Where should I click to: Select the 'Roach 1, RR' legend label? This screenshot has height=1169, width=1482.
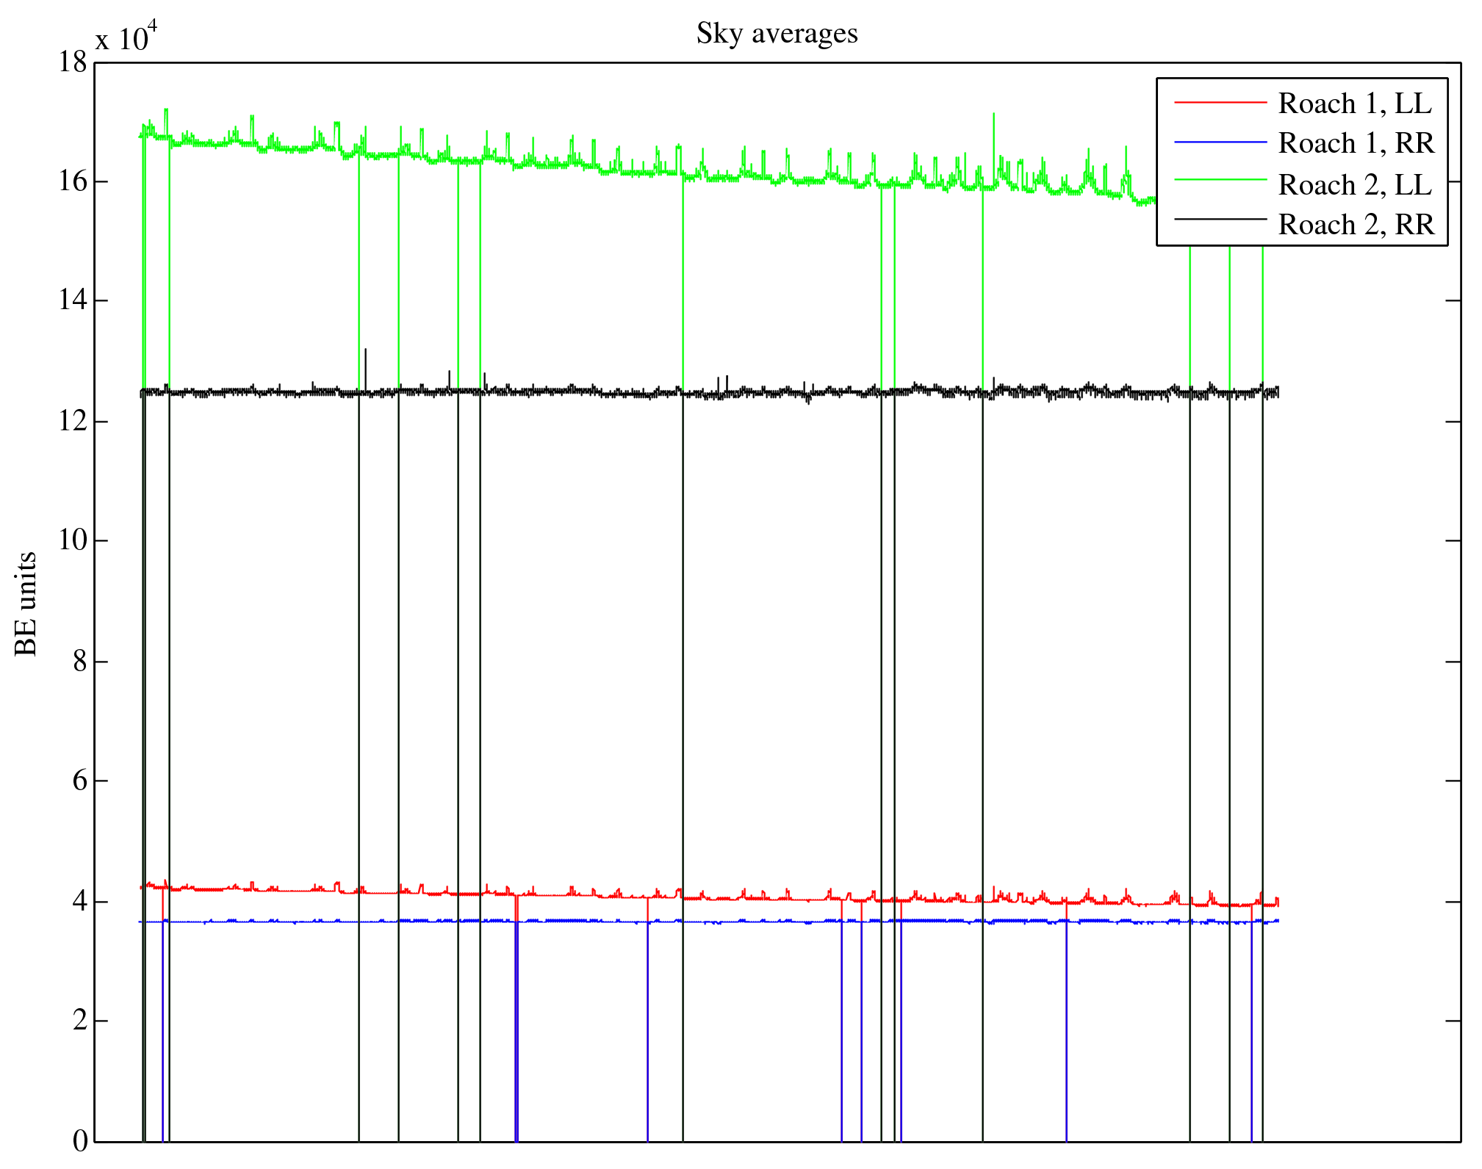(1356, 143)
